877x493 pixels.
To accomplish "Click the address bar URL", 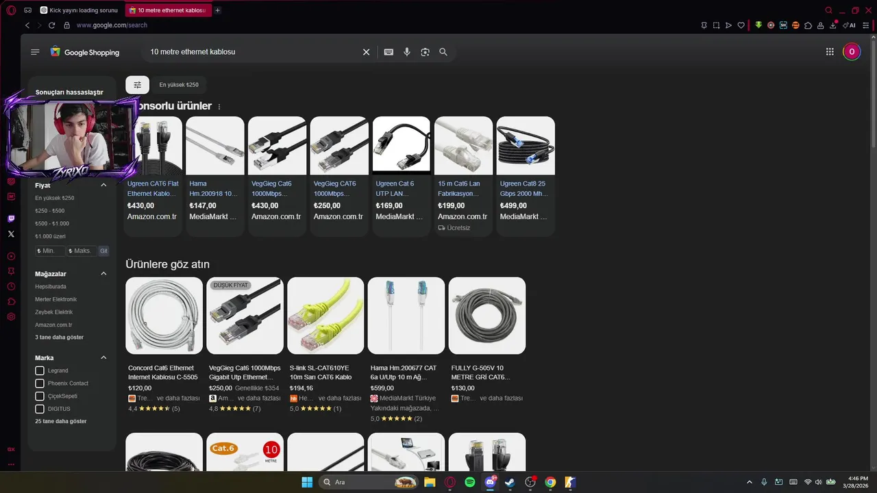I will point(112,25).
